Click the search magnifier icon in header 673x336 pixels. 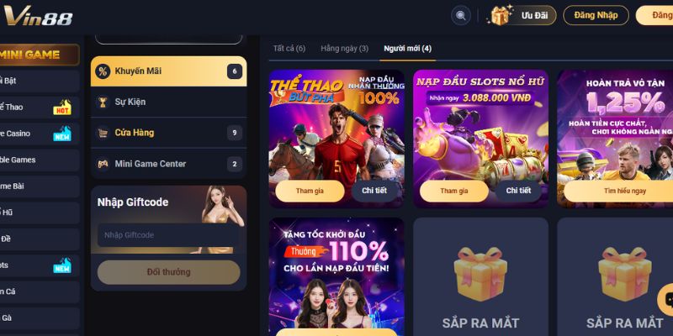[461, 15]
